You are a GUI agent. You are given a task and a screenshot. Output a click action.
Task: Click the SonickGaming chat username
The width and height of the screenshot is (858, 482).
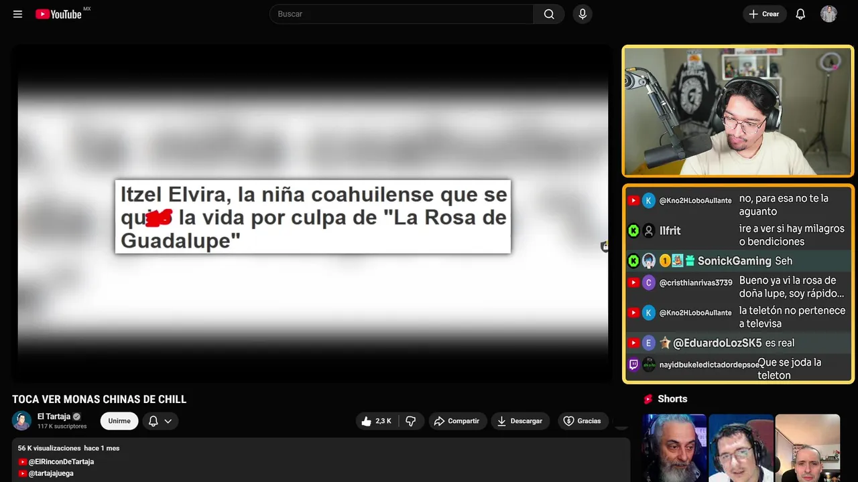coord(735,261)
